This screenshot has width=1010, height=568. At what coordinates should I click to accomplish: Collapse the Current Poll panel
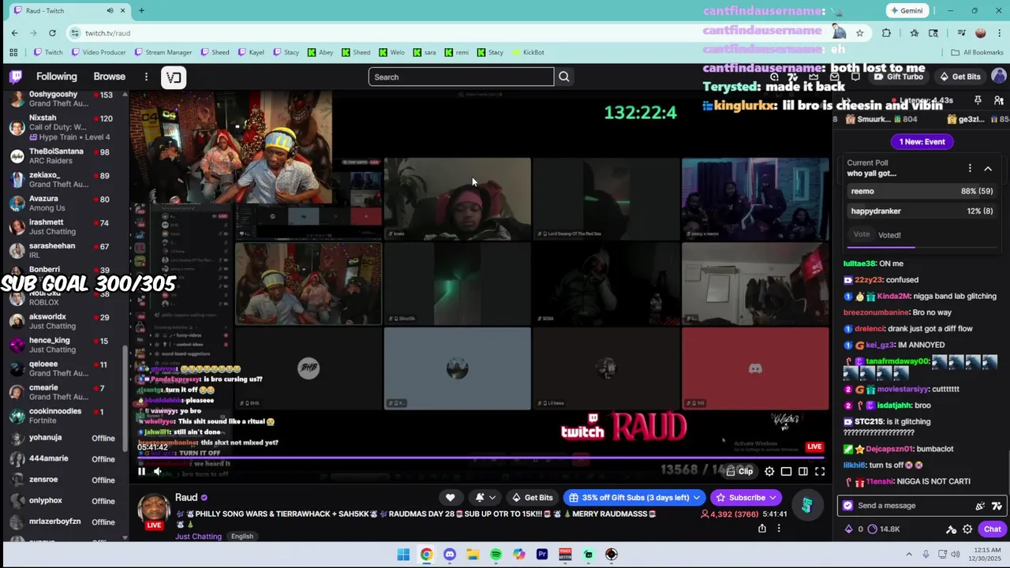coord(988,169)
